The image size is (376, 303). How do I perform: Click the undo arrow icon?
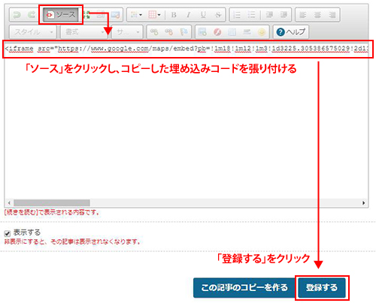17,15
